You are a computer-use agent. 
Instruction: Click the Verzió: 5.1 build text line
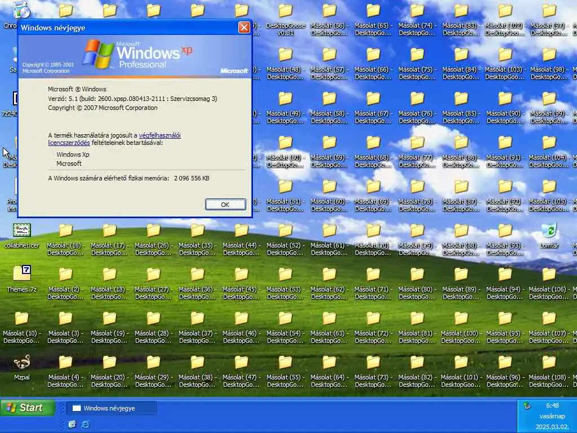pos(132,99)
